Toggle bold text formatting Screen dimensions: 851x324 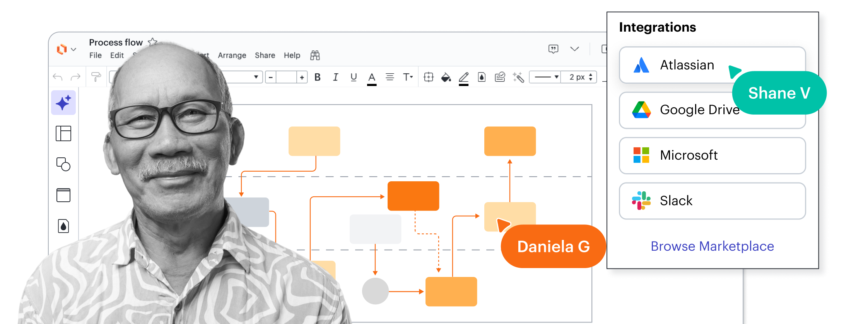tap(318, 78)
